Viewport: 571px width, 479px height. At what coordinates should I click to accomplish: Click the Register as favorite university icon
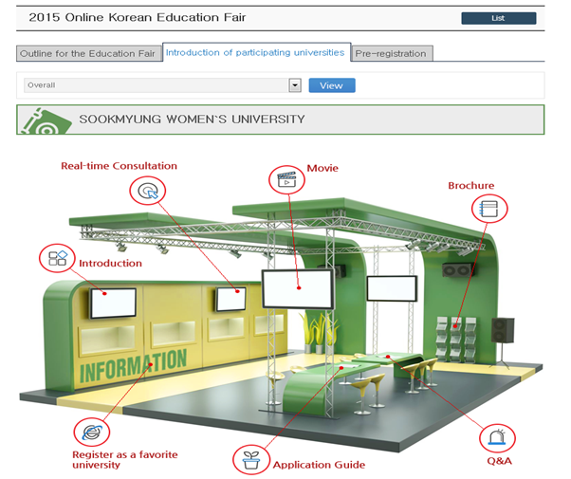[x=91, y=433]
